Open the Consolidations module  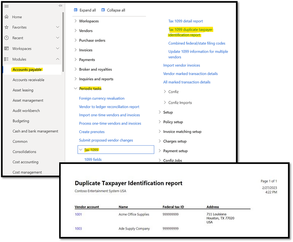point(25,152)
